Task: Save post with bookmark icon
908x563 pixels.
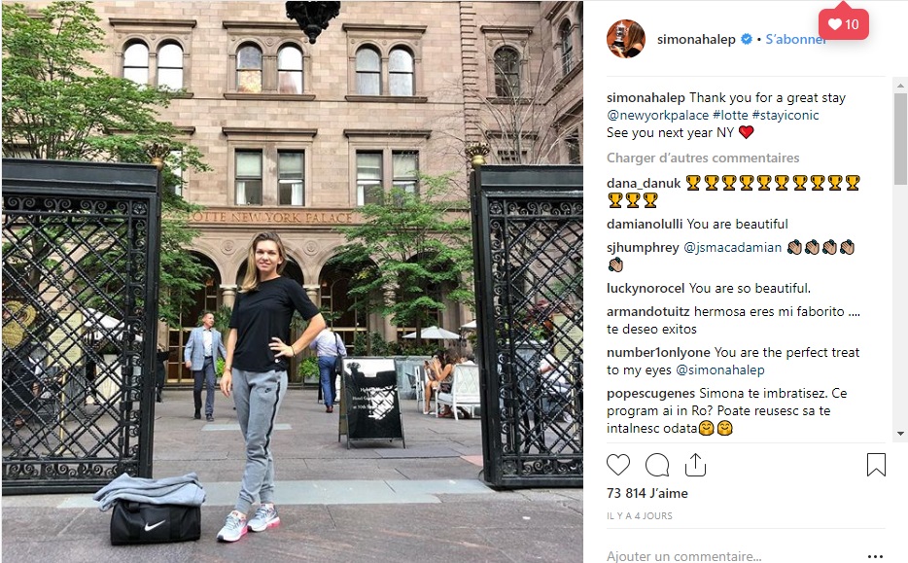Action: 876,465
